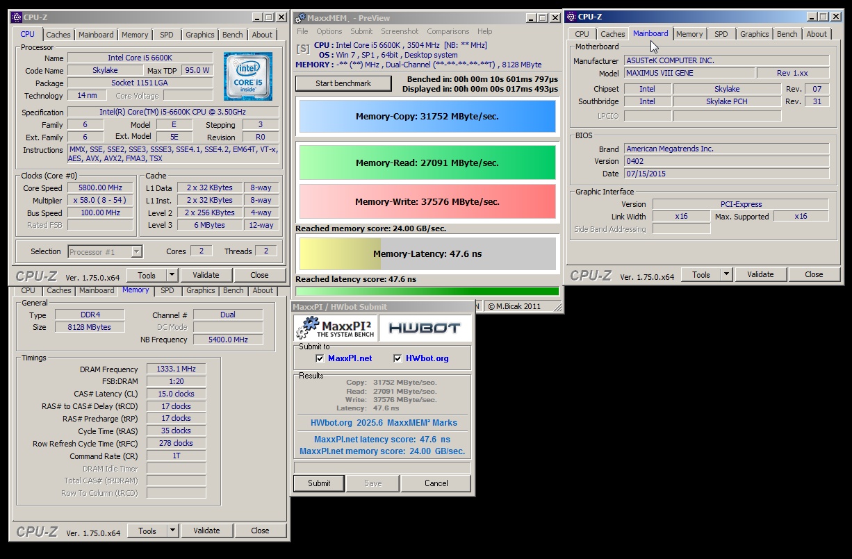Viewport: 852px width, 559px height.
Task: Click the DRAM Frequency 1333.1 MHz field
Action: pyautogui.click(x=176, y=369)
